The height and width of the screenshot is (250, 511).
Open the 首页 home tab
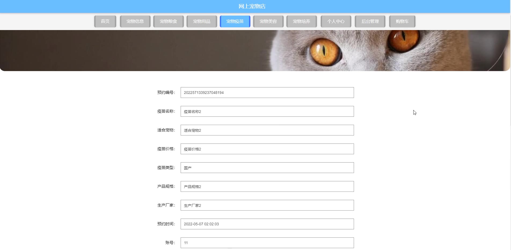[105, 21]
